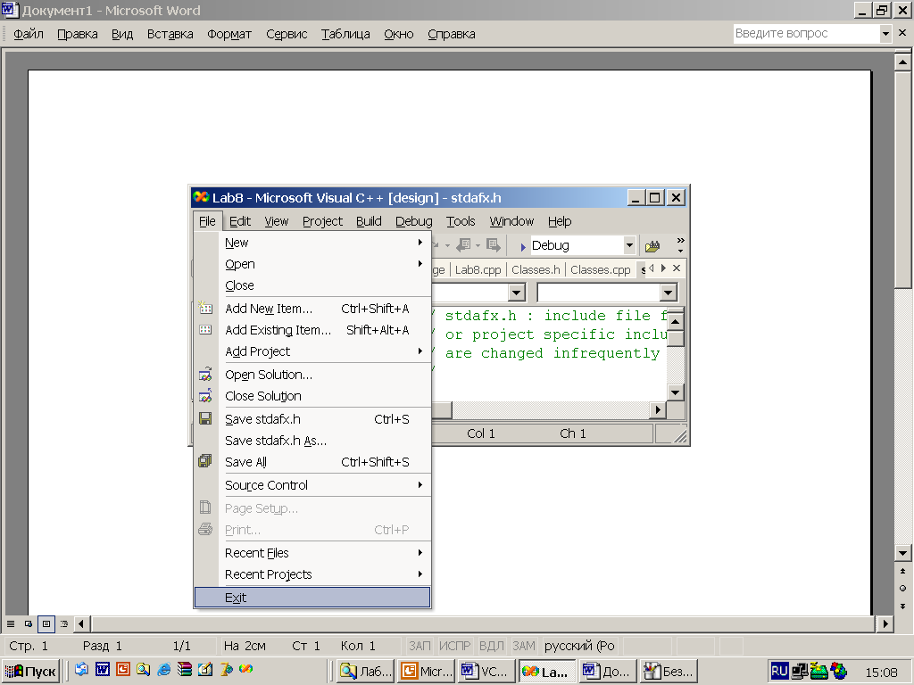This screenshot has width=914, height=685.
Task: Click the RU language indicator in tray
Action: pos(779,671)
